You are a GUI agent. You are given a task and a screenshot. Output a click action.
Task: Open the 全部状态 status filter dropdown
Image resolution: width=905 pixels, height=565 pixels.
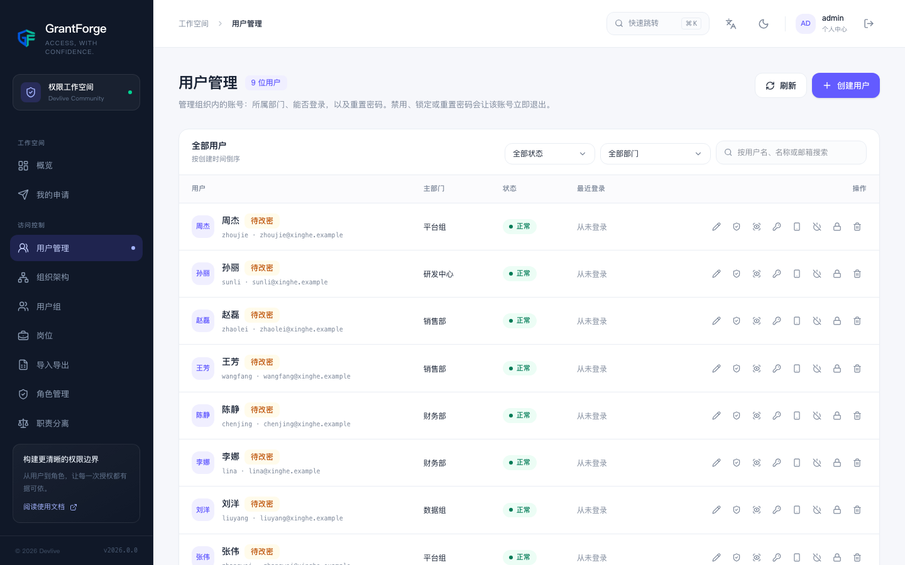(550, 154)
